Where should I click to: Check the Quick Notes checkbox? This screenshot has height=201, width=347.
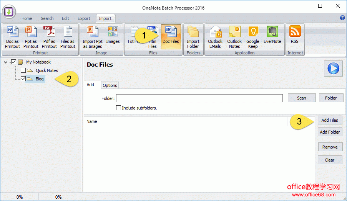[x=23, y=70]
